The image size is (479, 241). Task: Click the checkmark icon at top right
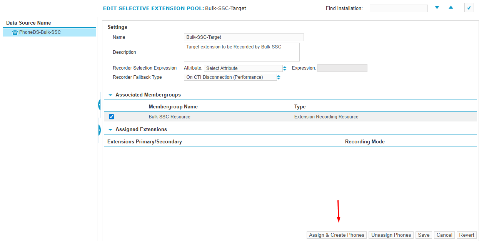(469, 8)
